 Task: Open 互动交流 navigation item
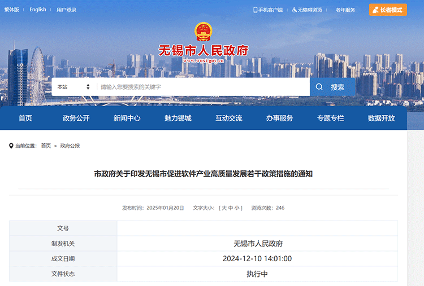pyautogui.click(x=229, y=118)
